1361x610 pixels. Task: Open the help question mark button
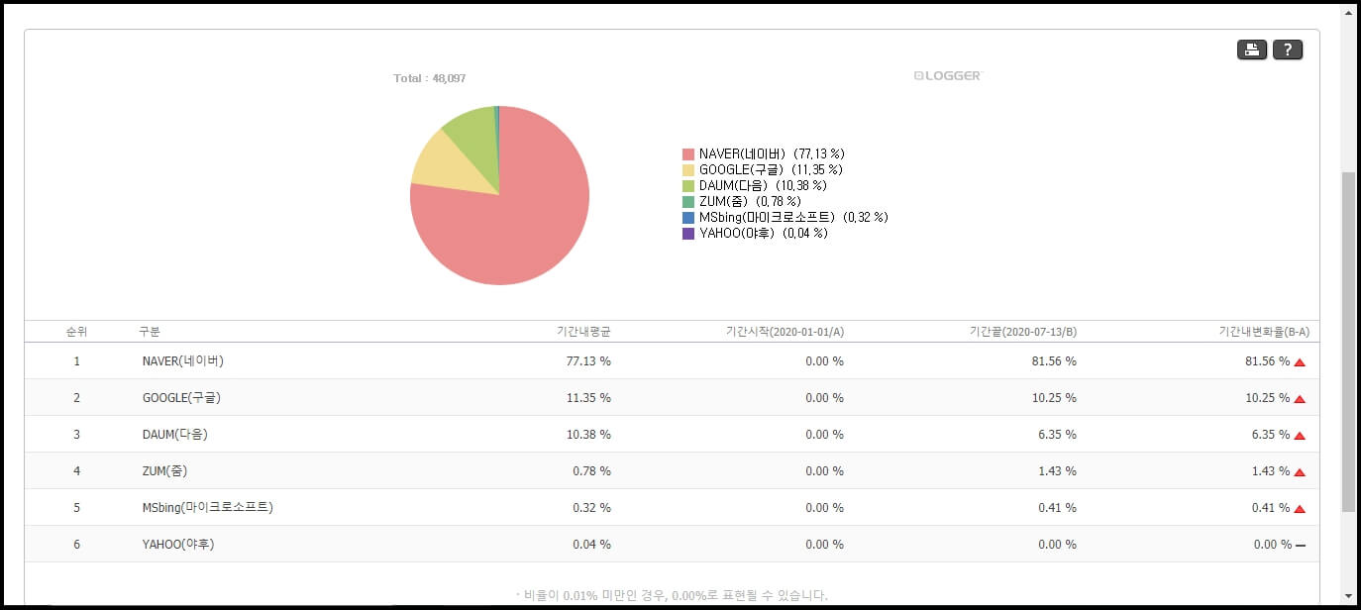(1288, 51)
